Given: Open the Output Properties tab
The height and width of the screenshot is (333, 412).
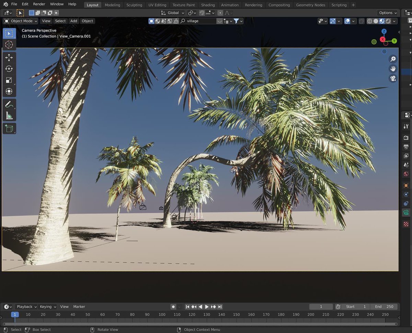Looking at the screenshot, I should pyautogui.click(x=406, y=147).
